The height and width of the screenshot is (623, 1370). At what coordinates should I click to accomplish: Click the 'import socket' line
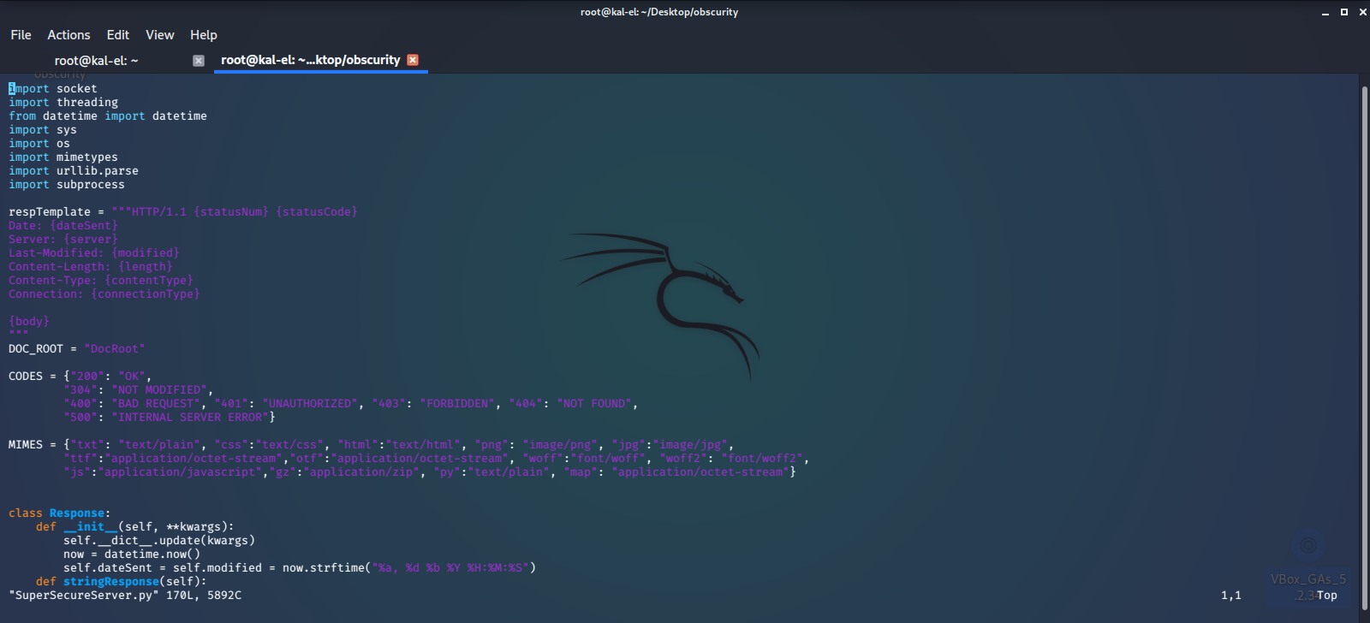[x=53, y=89]
